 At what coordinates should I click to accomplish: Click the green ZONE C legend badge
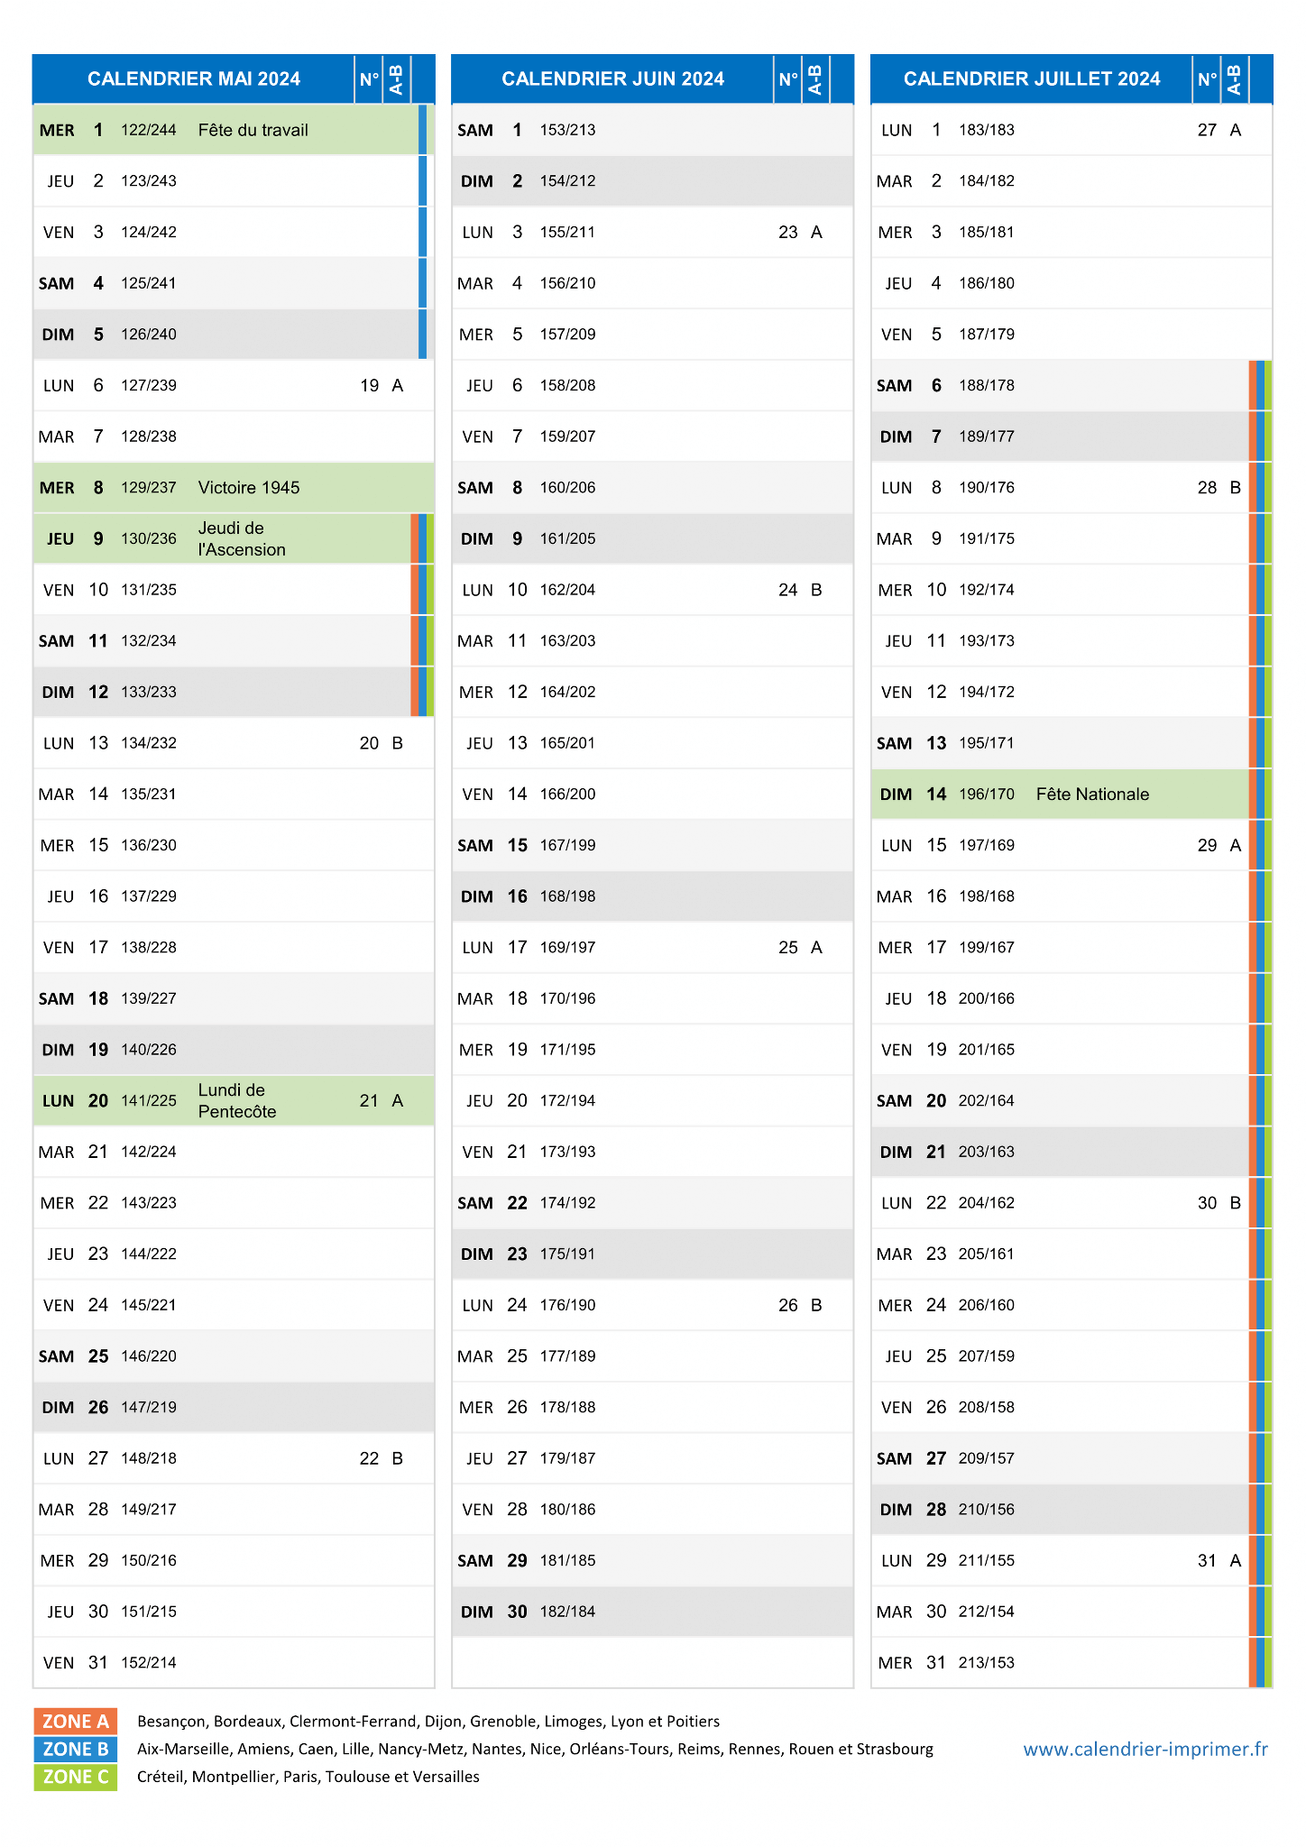coord(75,1777)
